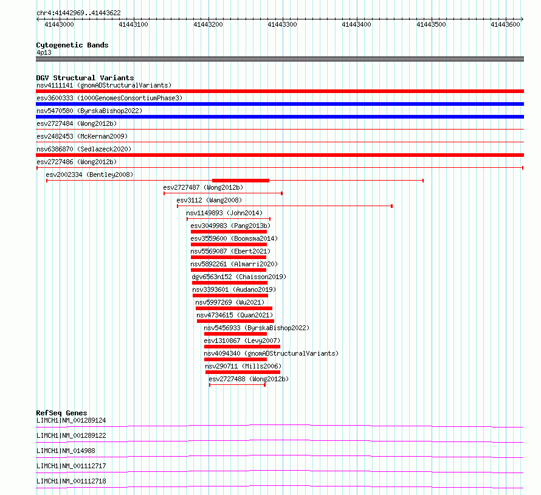541x495 pixels.
Task: Select the blue bar under nsv5470580
Action: click(x=280, y=117)
